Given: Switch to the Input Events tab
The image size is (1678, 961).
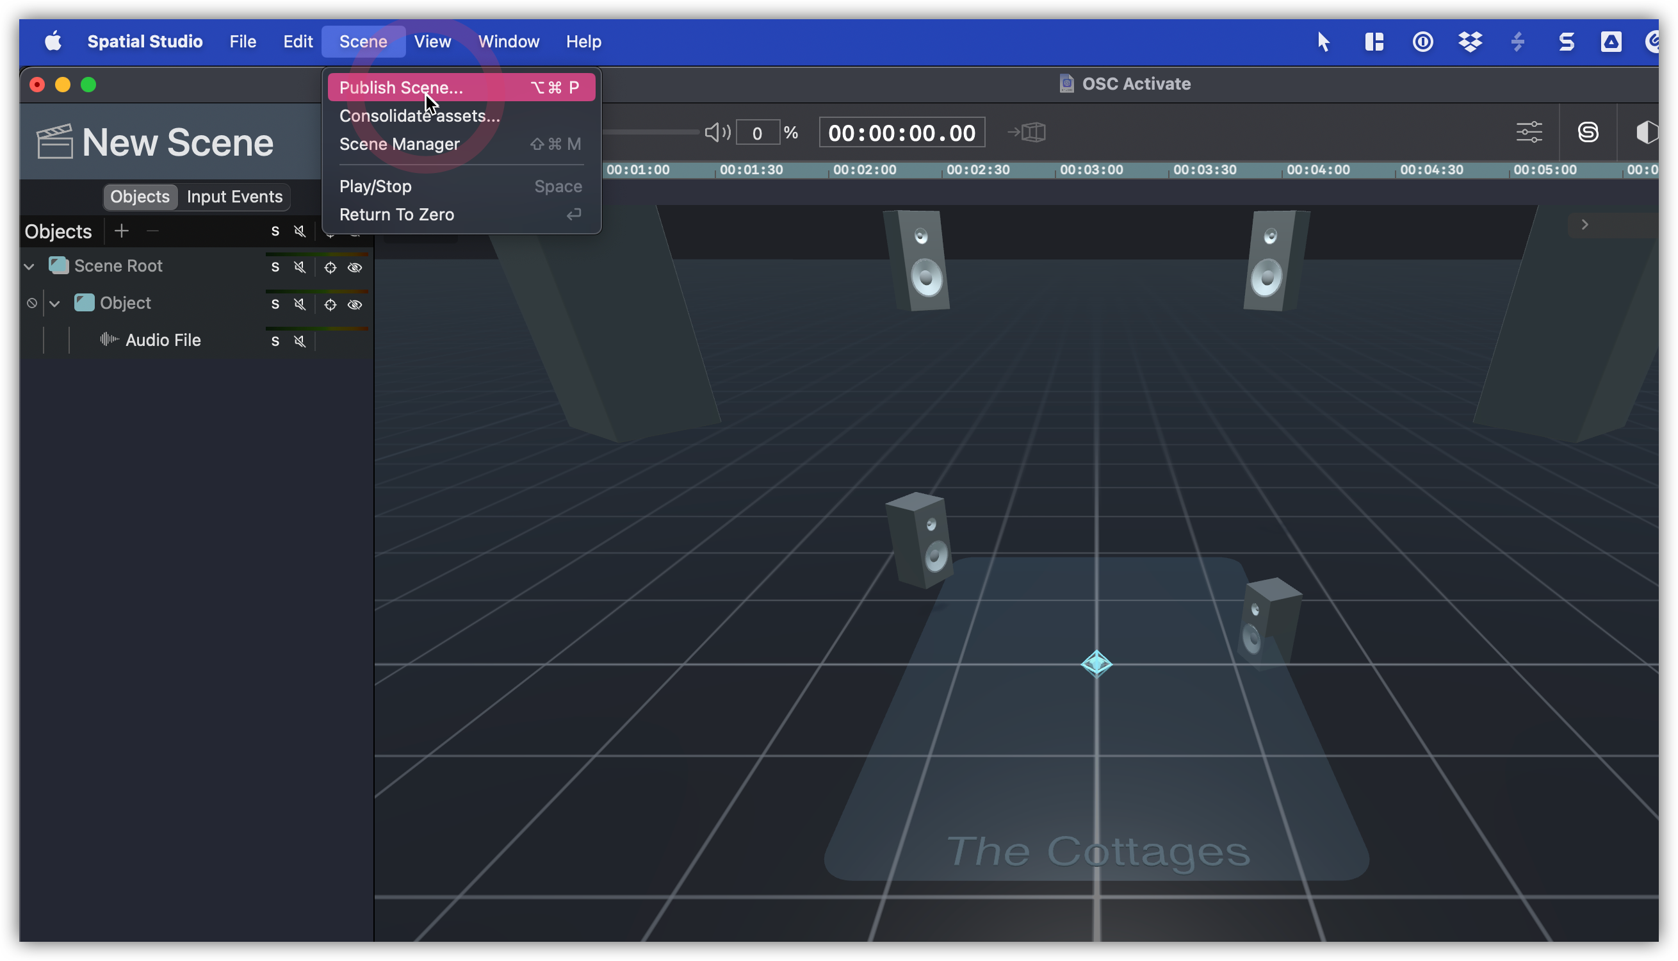Looking at the screenshot, I should coord(234,197).
